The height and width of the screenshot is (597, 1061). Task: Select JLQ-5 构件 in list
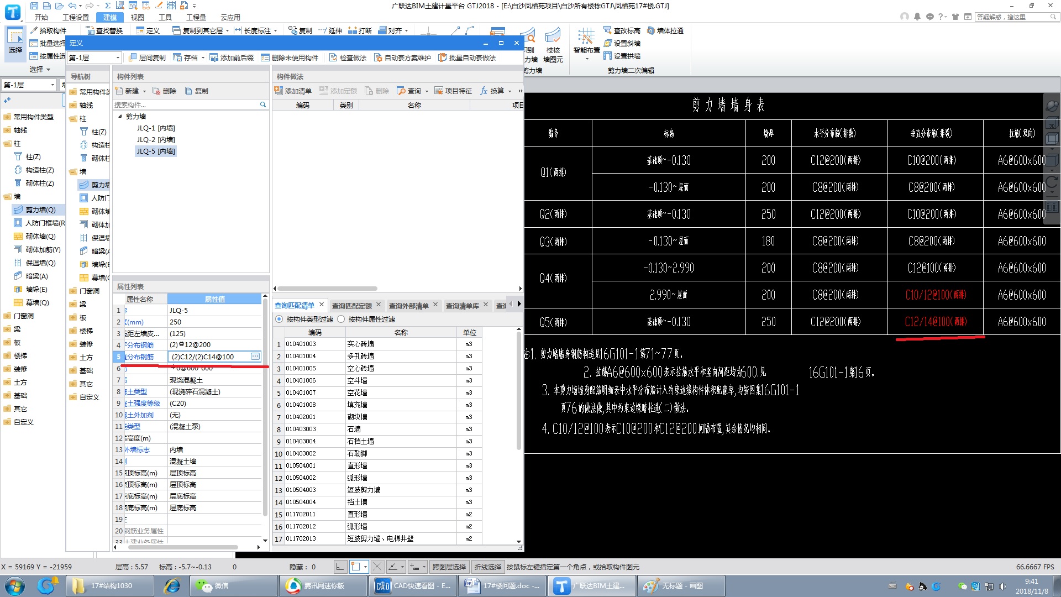[x=157, y=151]
